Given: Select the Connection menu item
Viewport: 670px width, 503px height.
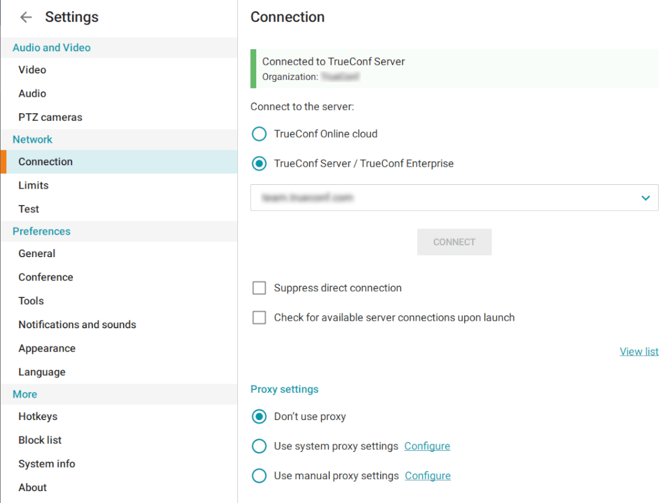Looking at the screenshot, I should tap(119, 162).
